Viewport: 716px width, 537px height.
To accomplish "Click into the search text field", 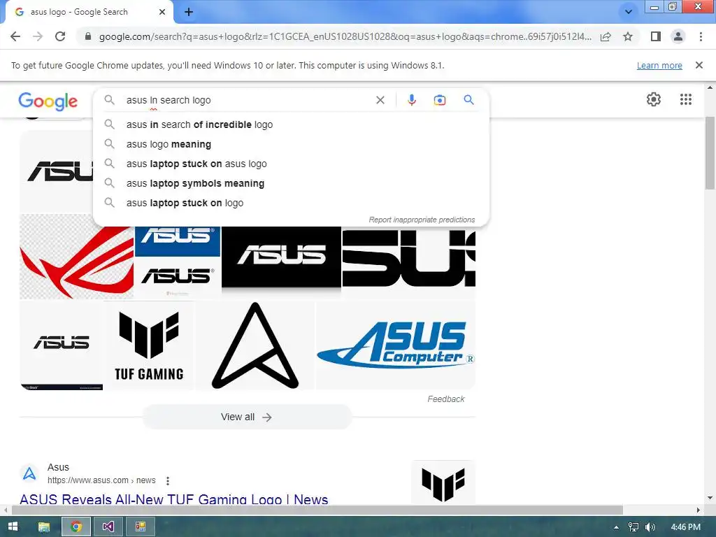I will point(247,100).
